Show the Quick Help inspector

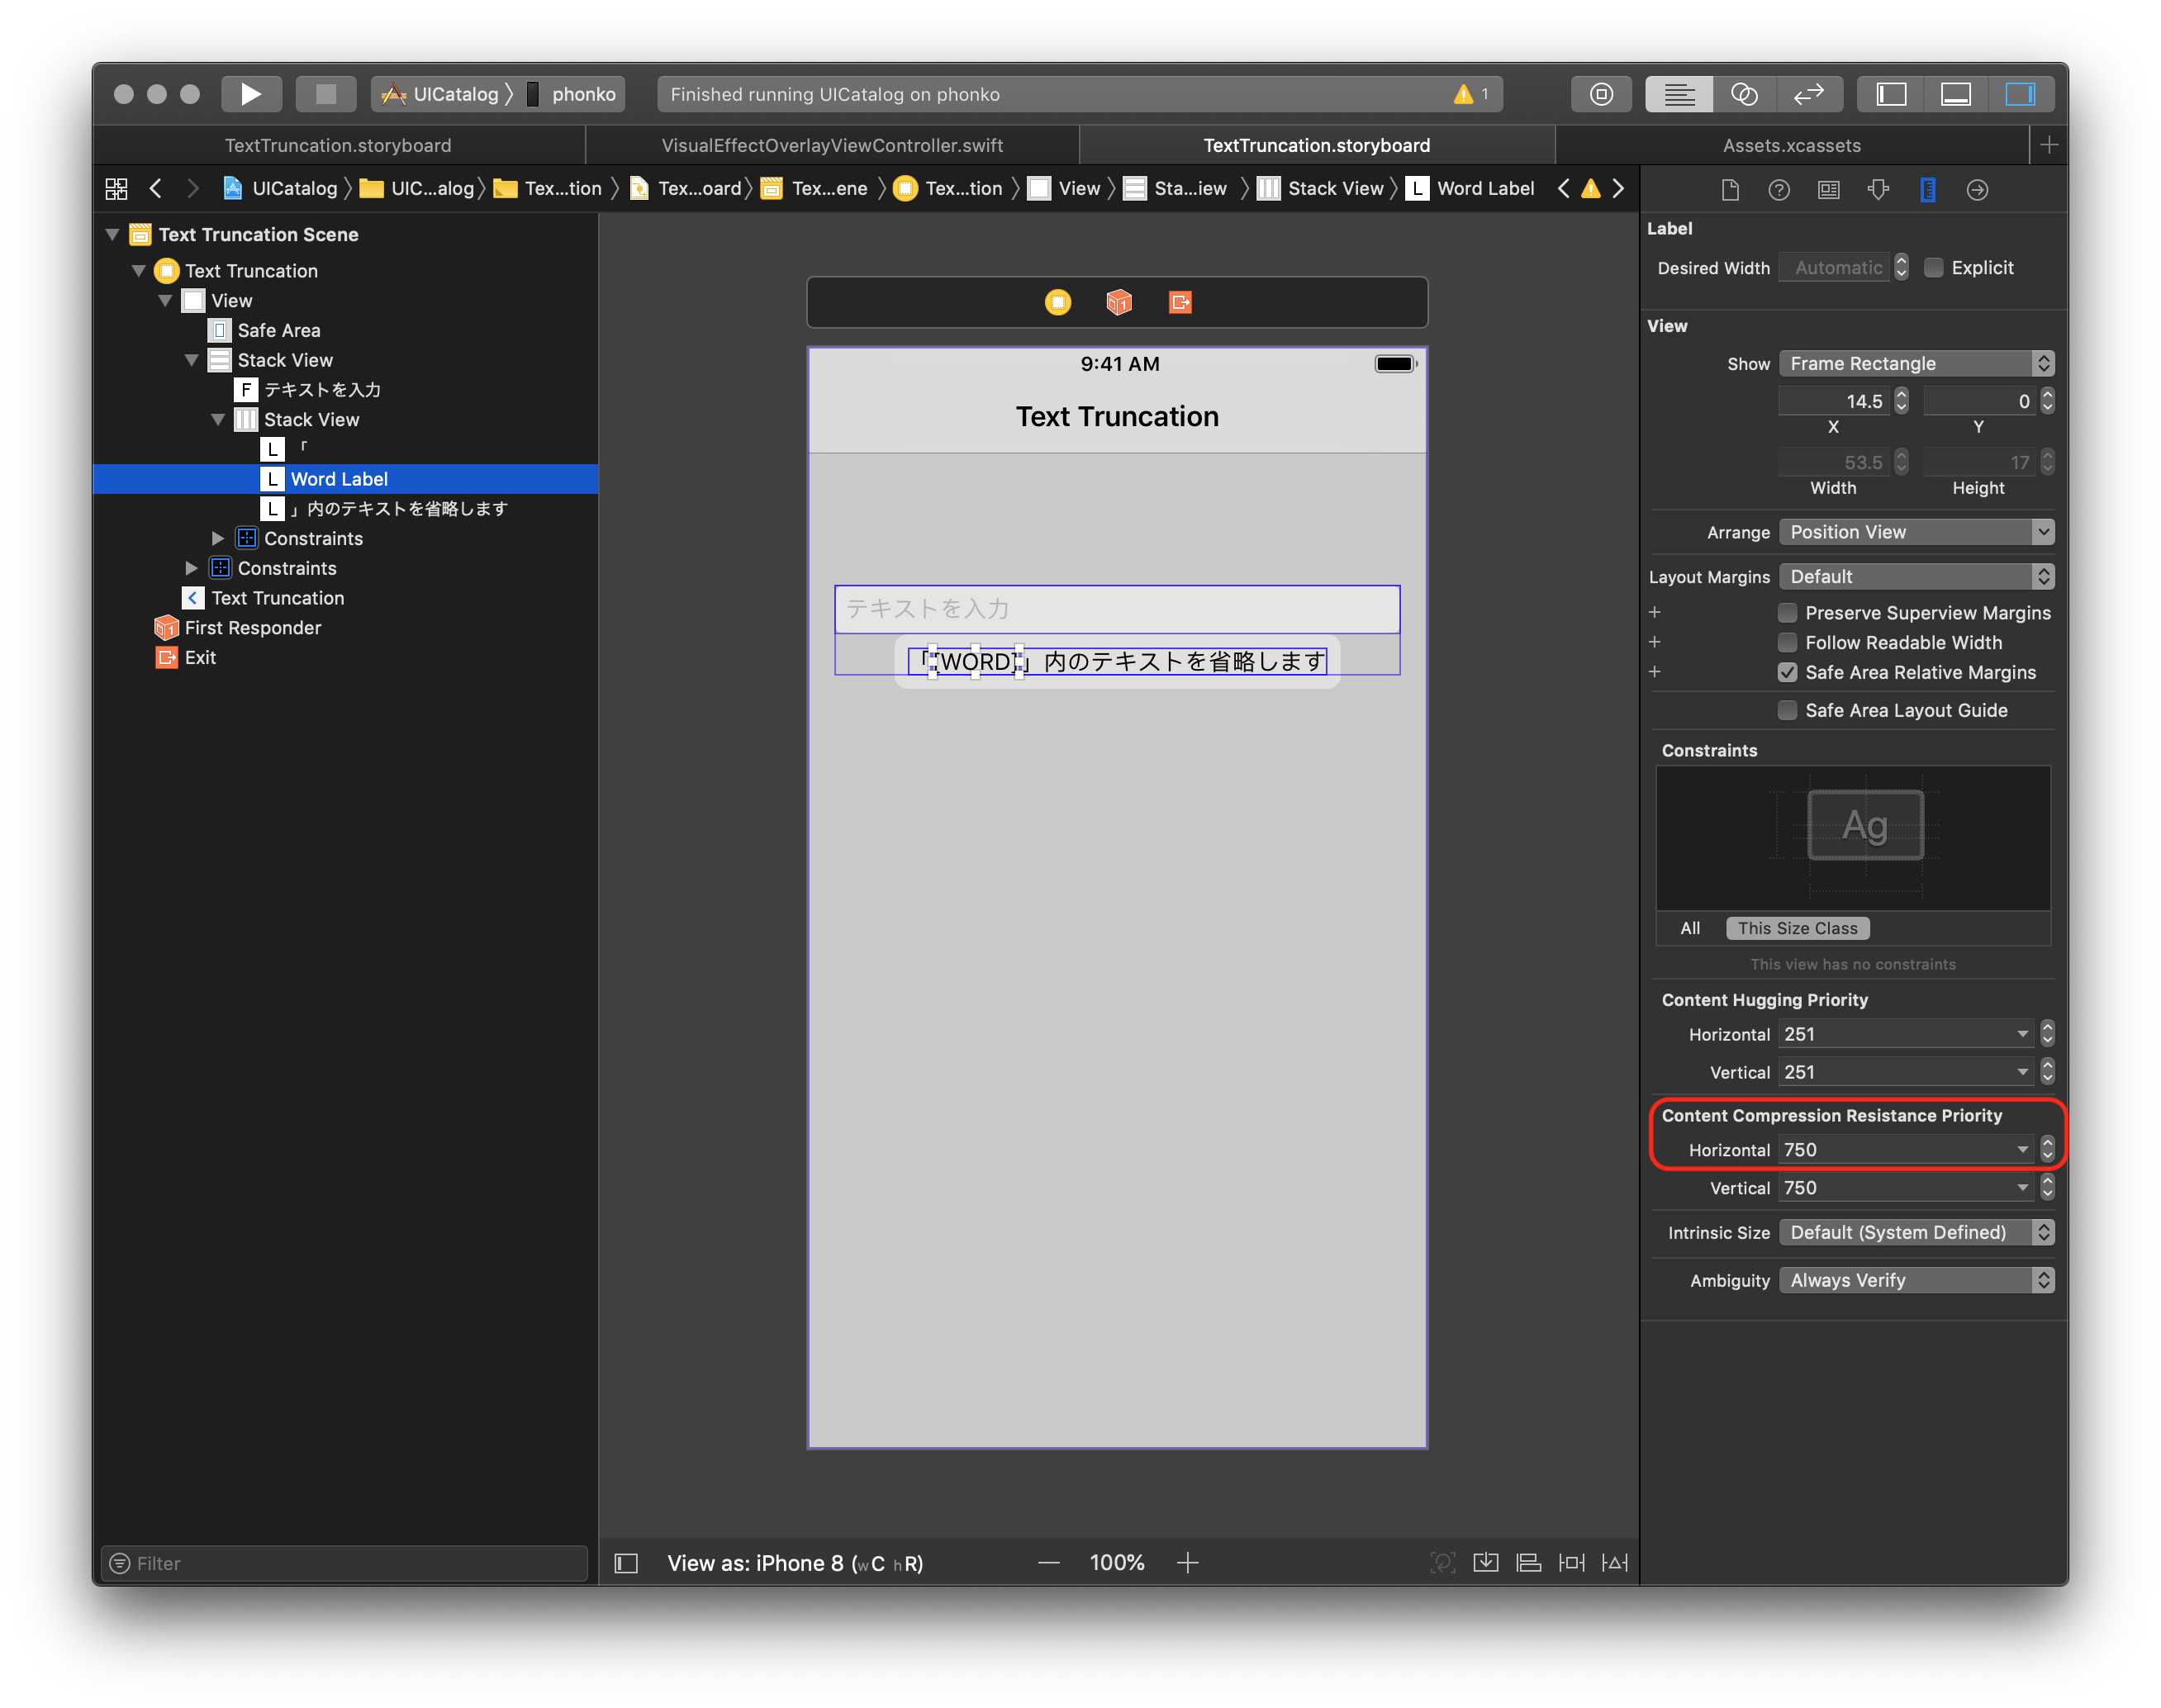(x=1778, y=190)
